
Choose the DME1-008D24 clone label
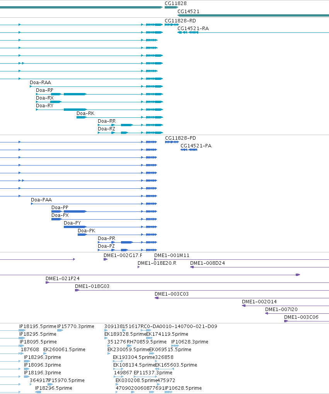[x=208, y=263]
